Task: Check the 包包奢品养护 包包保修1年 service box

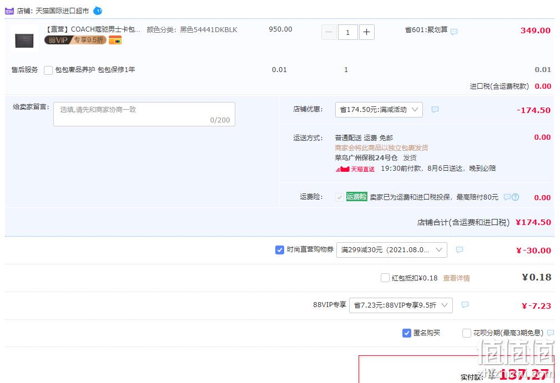Action: 48,70
